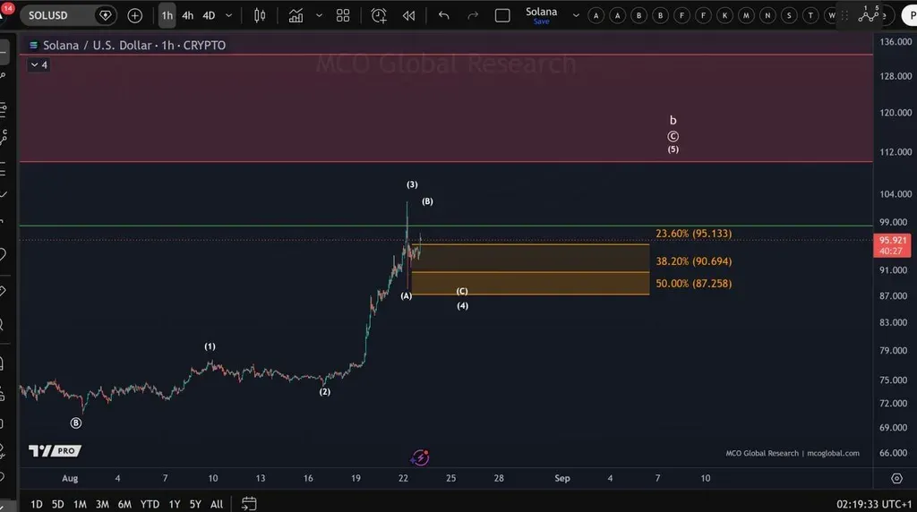Select the 38.20% (90.694) Fibonacci label
The image size is (917, 512).
click(694, 261)
